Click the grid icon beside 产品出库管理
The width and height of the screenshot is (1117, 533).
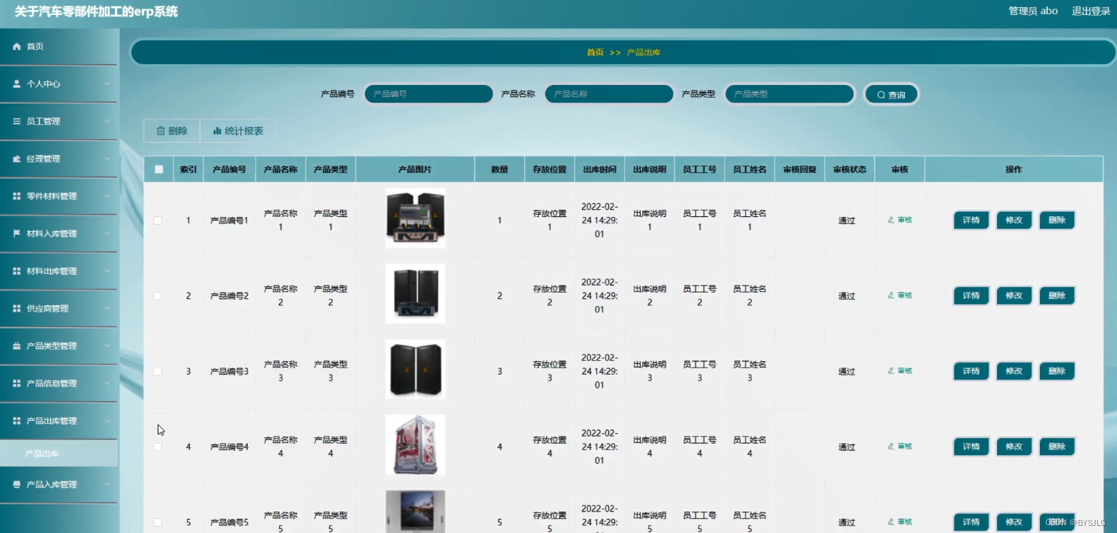(x=17, y=421)
